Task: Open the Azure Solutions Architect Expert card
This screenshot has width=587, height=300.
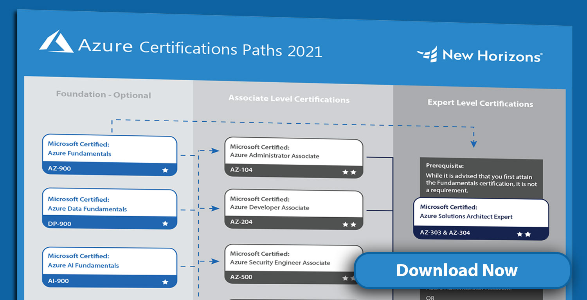Action: tap(481, 219)
